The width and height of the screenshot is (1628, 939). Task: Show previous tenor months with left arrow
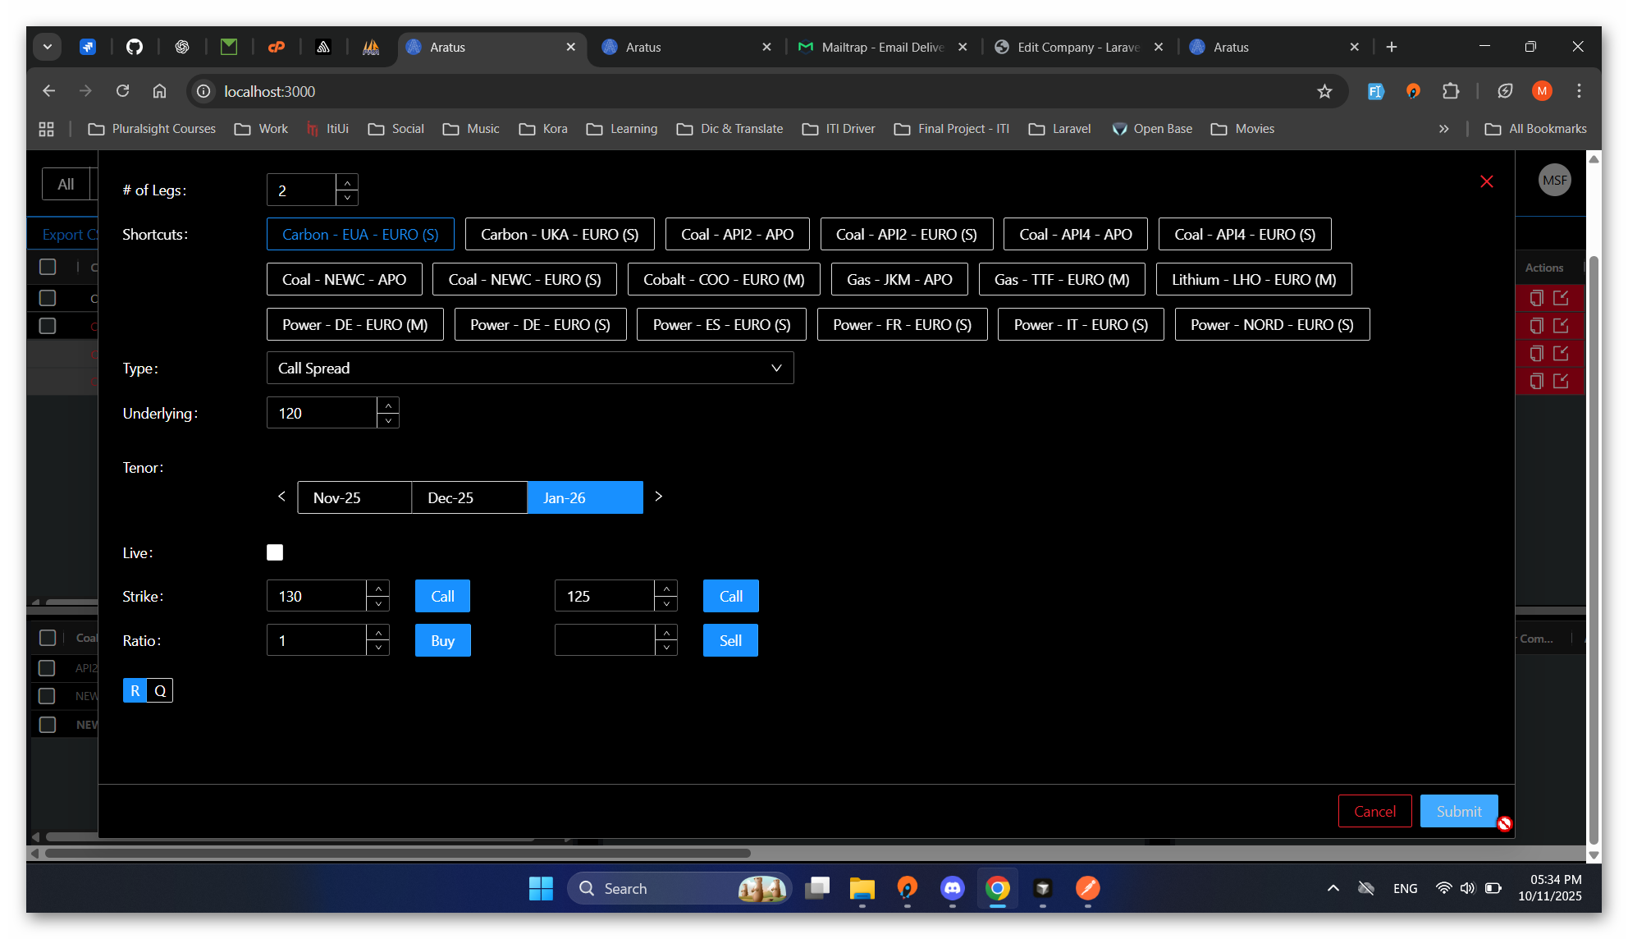click(281, 497)
